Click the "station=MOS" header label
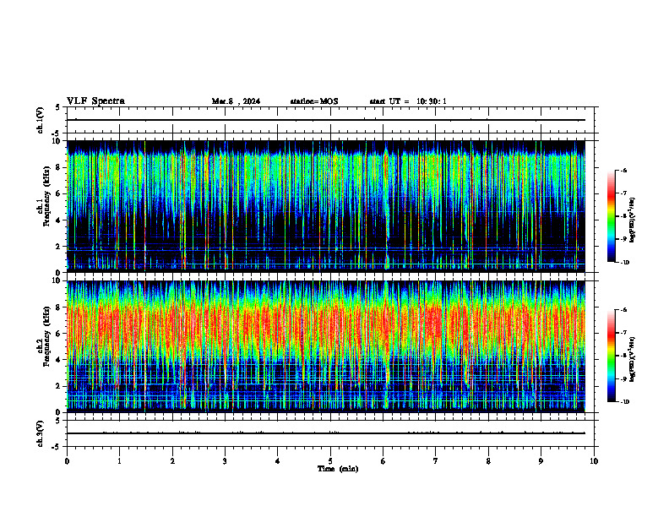 (314, 101)
